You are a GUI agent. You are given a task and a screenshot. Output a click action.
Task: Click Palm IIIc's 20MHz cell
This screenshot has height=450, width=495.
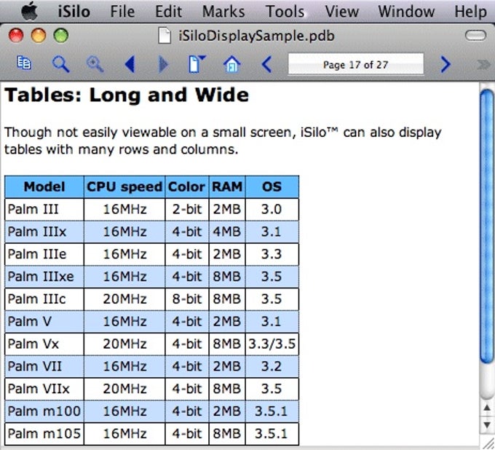coord(124,299)
